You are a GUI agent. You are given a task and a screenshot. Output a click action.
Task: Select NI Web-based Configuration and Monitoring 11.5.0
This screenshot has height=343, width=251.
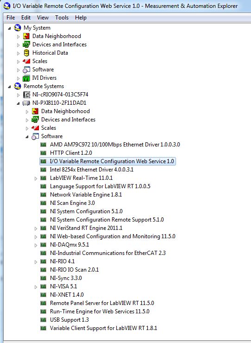pyautogui.click(x=113, y=236)
